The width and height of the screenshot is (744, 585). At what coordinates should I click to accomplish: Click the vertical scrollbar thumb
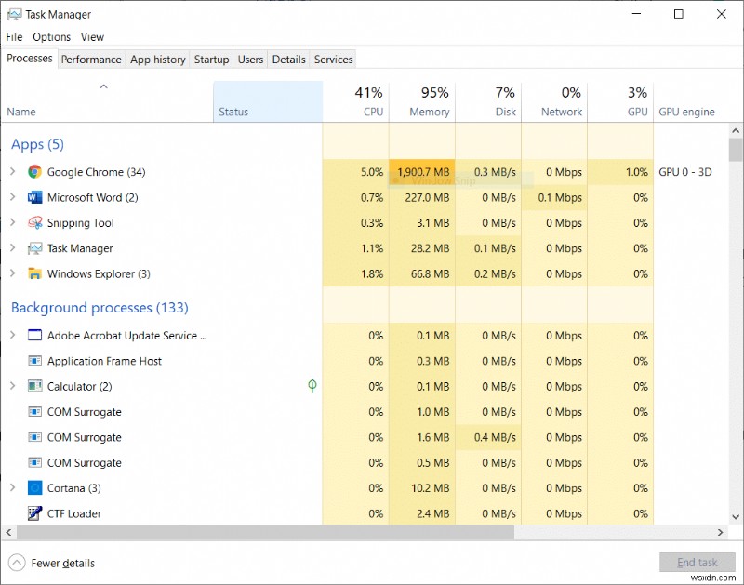coord(736,151)
